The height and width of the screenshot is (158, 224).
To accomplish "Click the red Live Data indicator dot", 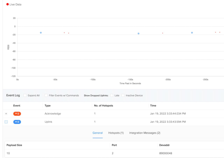I will (x=7, y=4).
